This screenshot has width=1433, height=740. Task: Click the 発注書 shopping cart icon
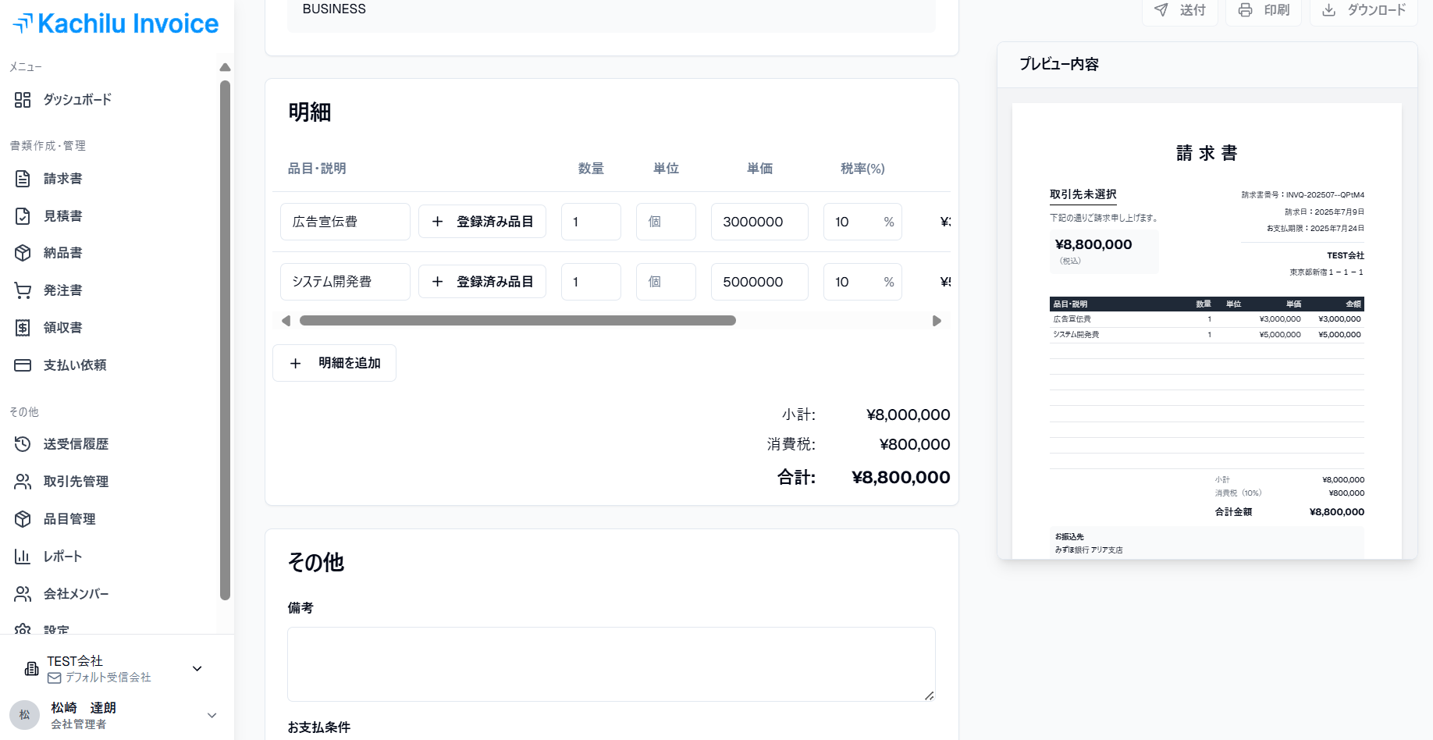(x=23, y=290)
